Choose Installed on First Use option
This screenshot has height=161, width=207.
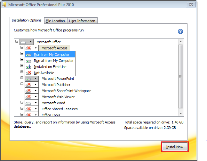pos(50,67)
